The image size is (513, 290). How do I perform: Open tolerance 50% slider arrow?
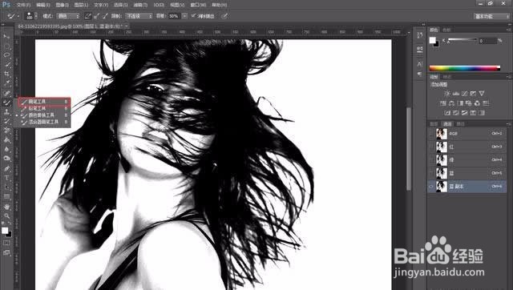[184, 16]
